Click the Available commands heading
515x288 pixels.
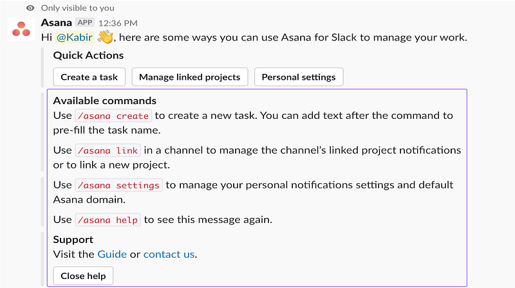(104, 101)
